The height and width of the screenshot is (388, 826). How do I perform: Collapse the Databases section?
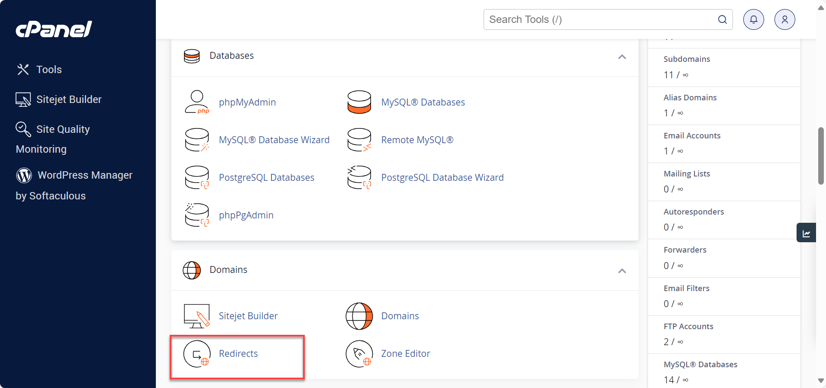622,57
